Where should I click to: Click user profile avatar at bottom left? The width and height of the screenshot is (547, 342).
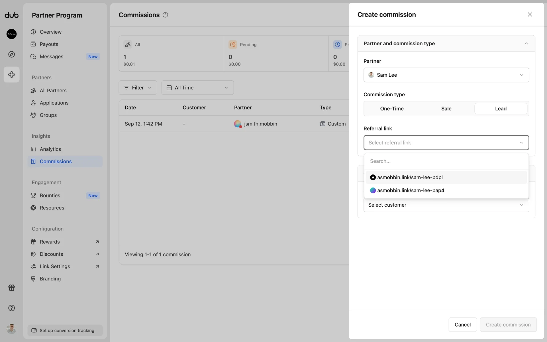pos(11,329)
